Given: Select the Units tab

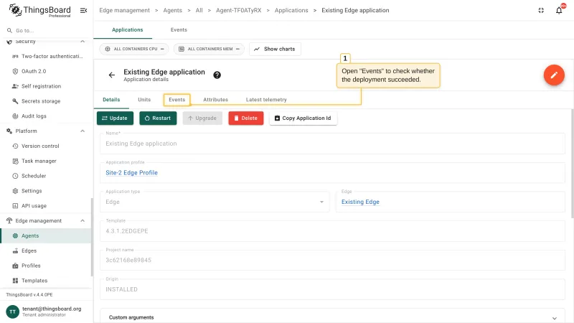Looking at the screenshot, I should (144, 100).
